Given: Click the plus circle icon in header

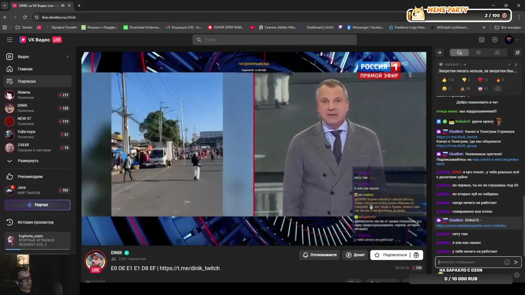Looking at the screenshot, I should [x=495, y=40].
